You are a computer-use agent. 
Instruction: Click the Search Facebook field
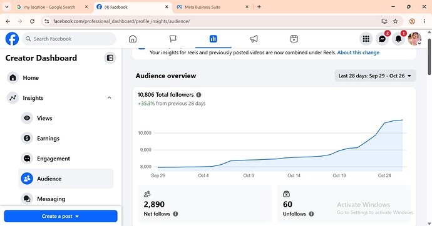69,39
